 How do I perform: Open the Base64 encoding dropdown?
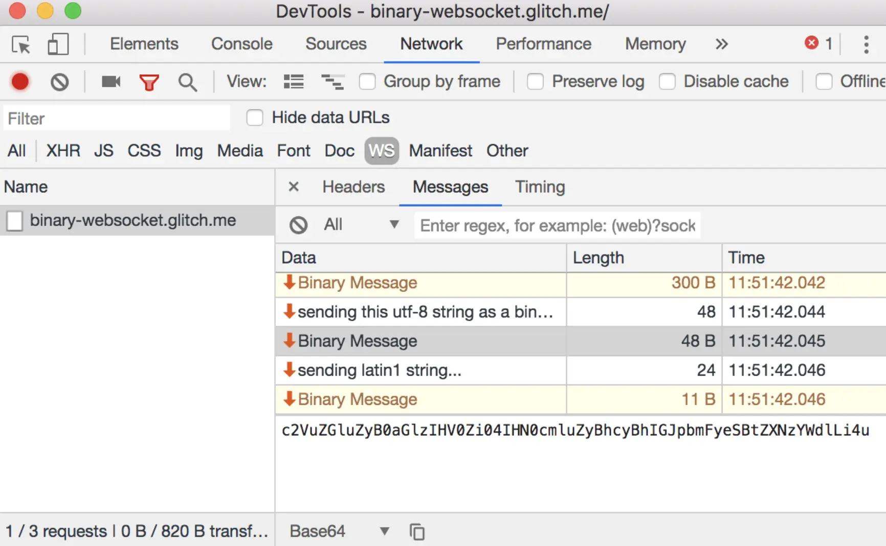(339, 531)
